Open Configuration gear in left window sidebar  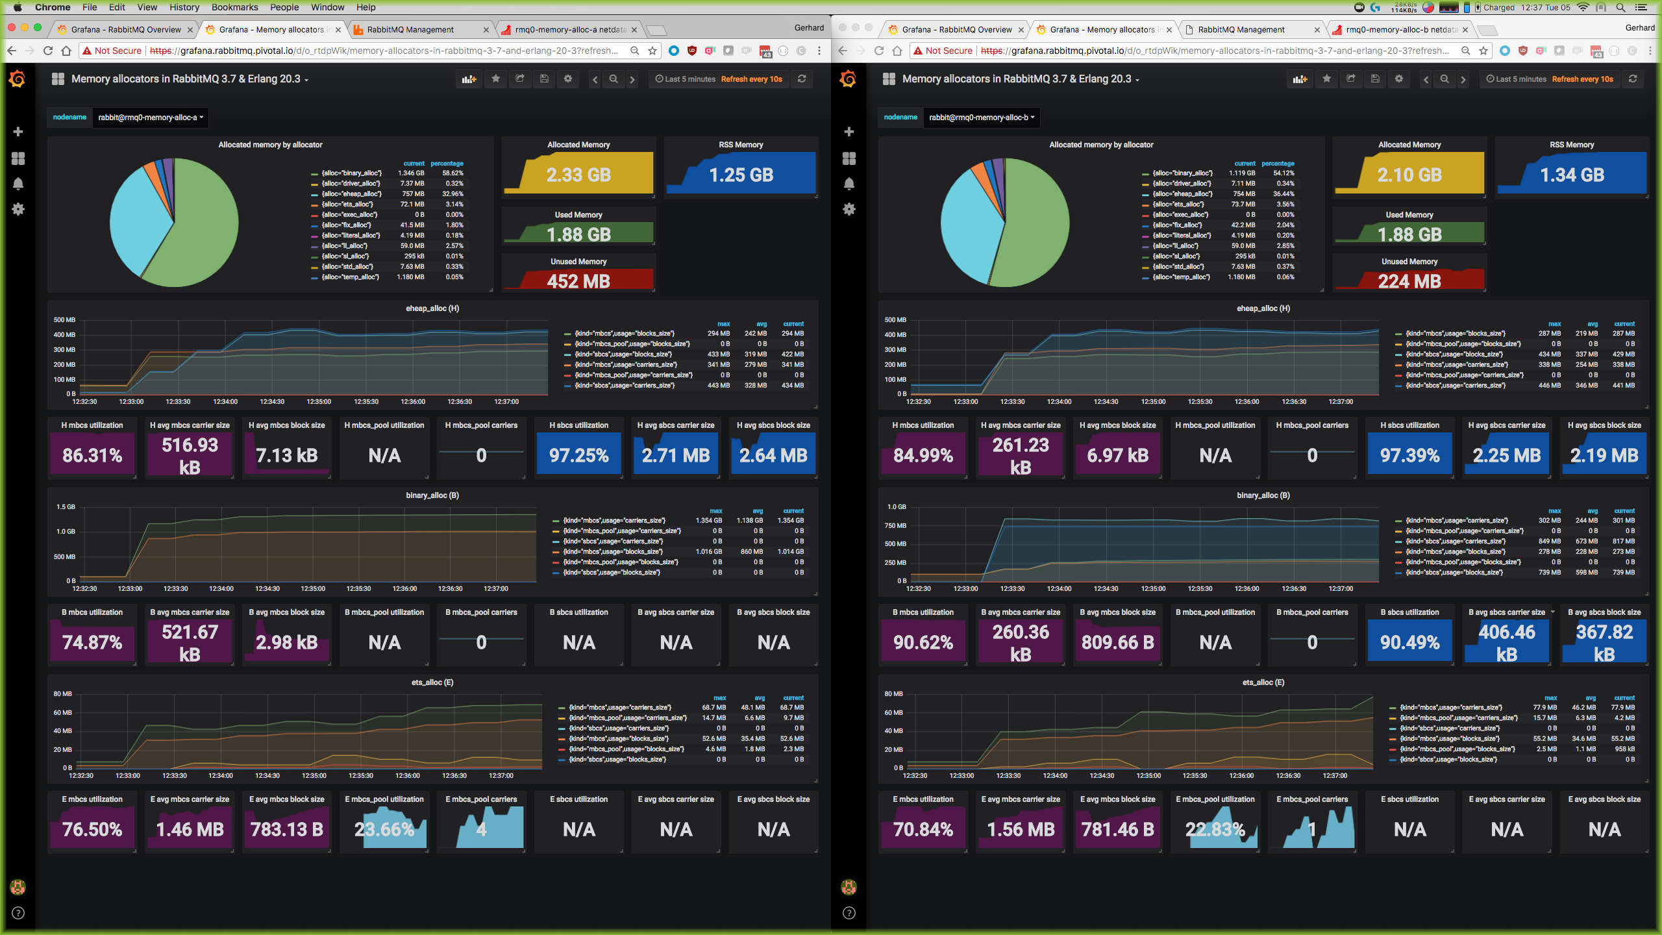pyautogui.click(x=18, y=209)
